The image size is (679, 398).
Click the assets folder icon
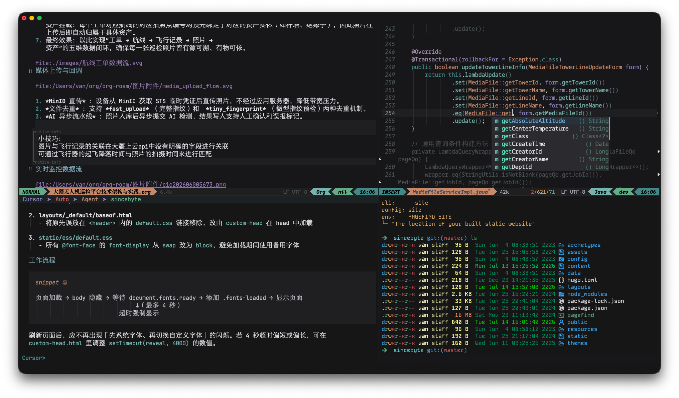[561, 252]
